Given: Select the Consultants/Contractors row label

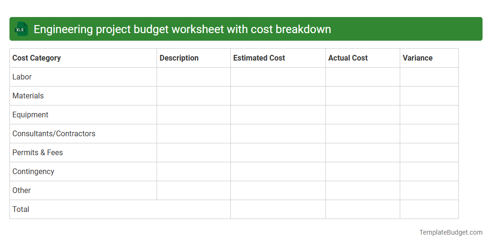Looking at the screenshot, I should tap(53, 134).
